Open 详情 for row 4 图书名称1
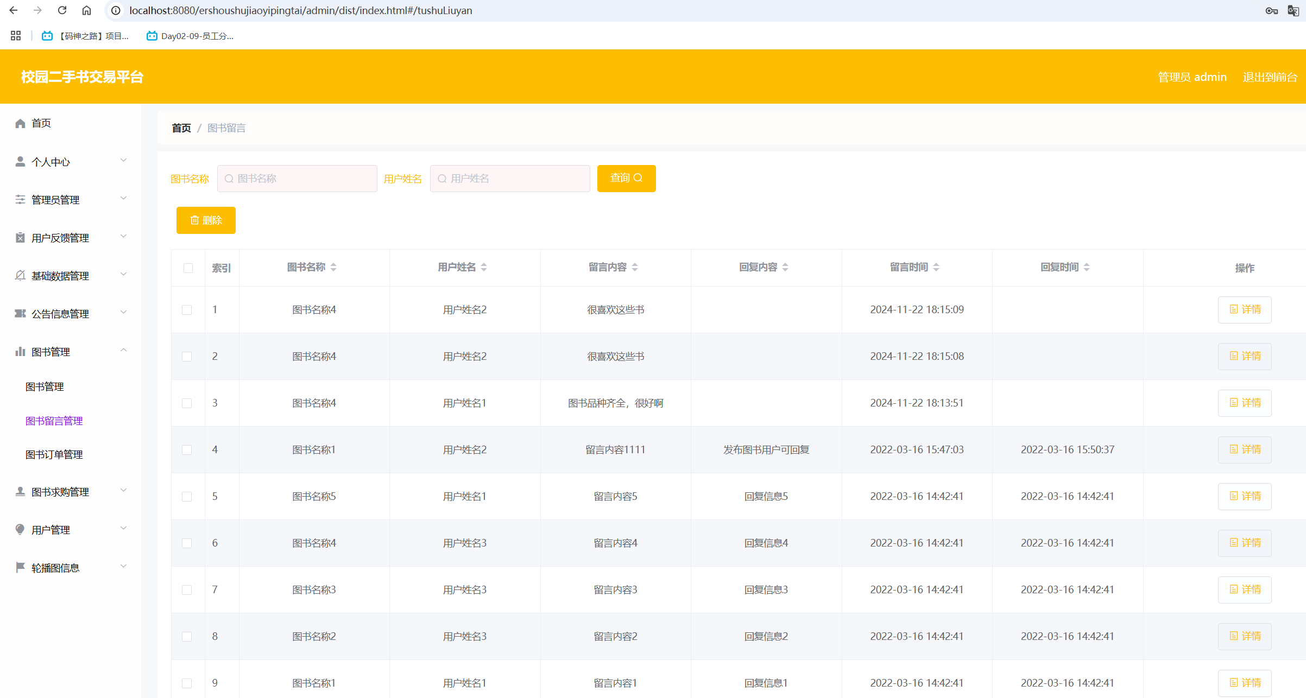 point(1245,449)
